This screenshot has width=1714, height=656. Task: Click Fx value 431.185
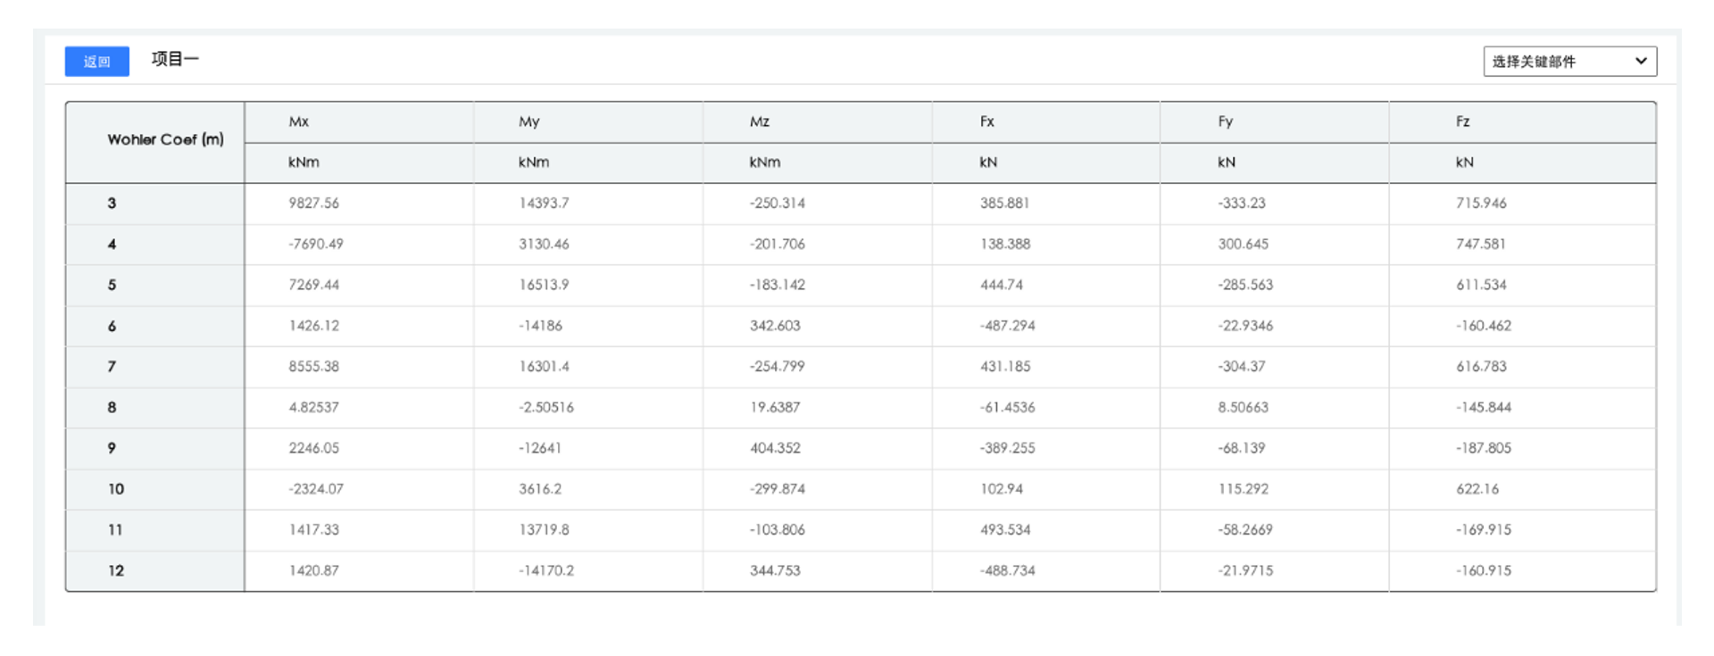click(x=1004, y=366)
